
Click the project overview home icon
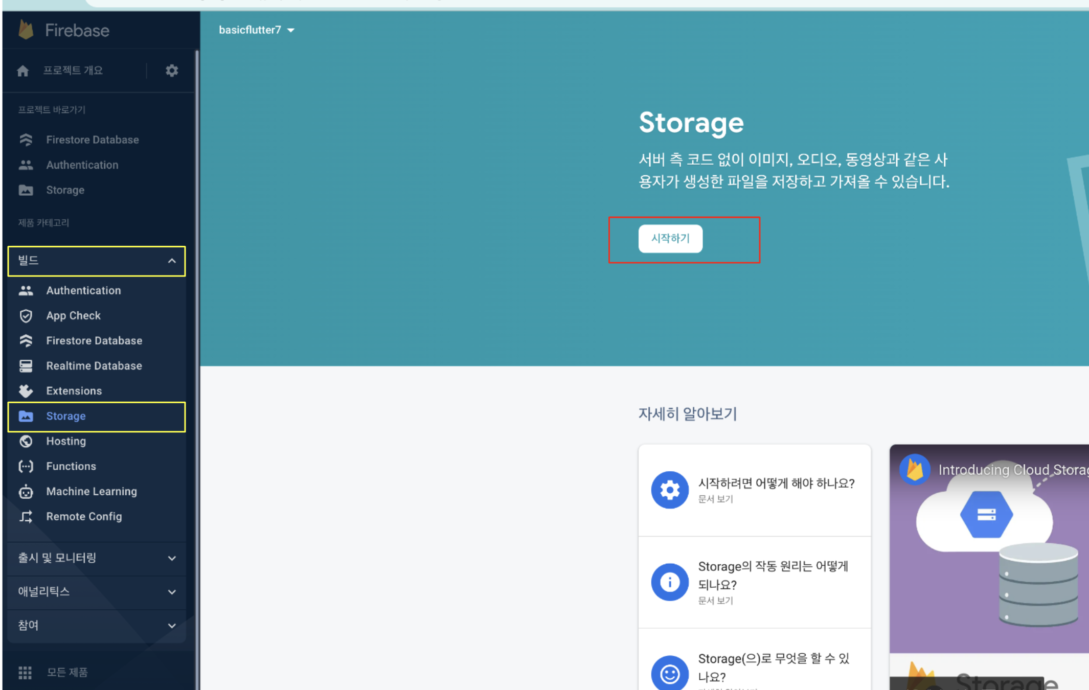tap(23, 71)
